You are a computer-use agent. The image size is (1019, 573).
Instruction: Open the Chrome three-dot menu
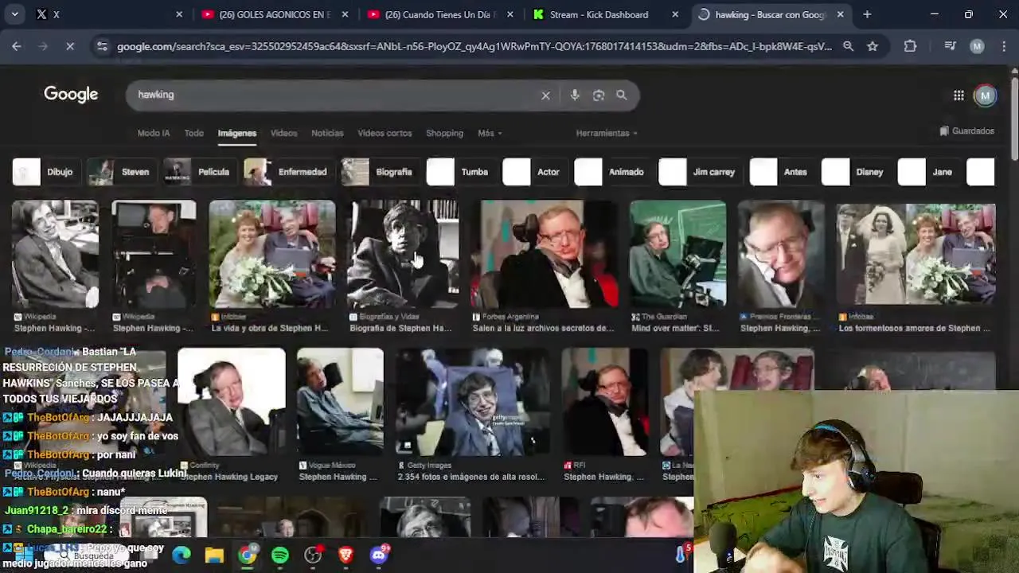tap(1003, 46)
